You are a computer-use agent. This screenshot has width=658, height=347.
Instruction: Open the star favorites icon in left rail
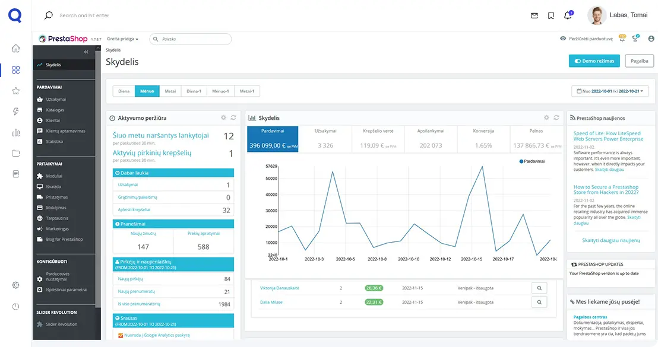(15, 91)
